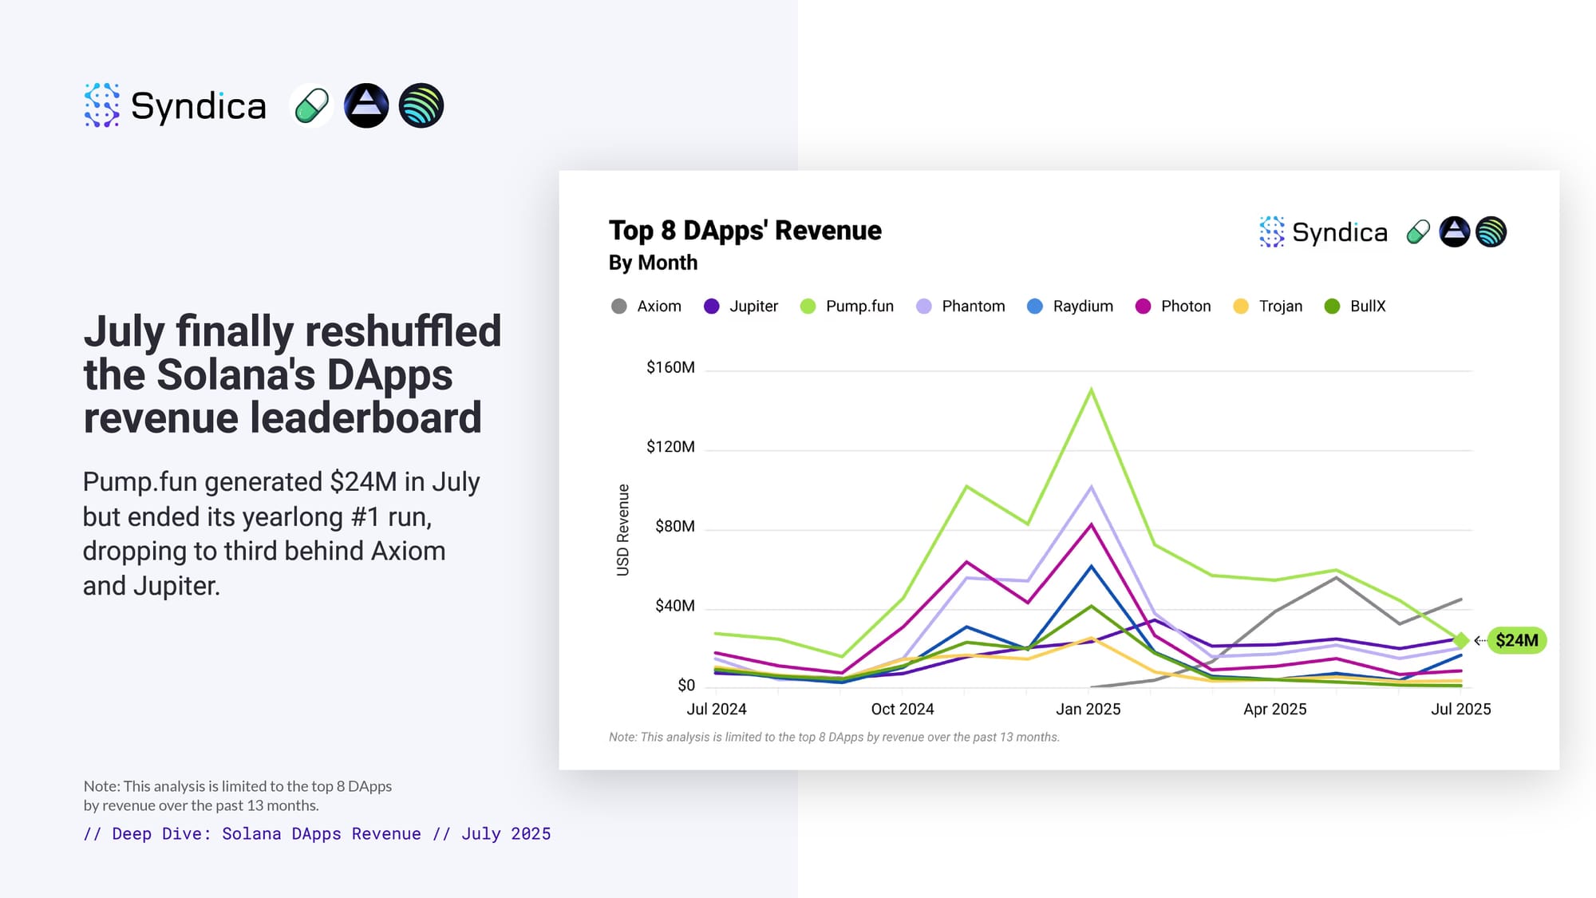Click the Syndica logo at top left
Screen dimensions: 1596x898
(x=175, y=105)
